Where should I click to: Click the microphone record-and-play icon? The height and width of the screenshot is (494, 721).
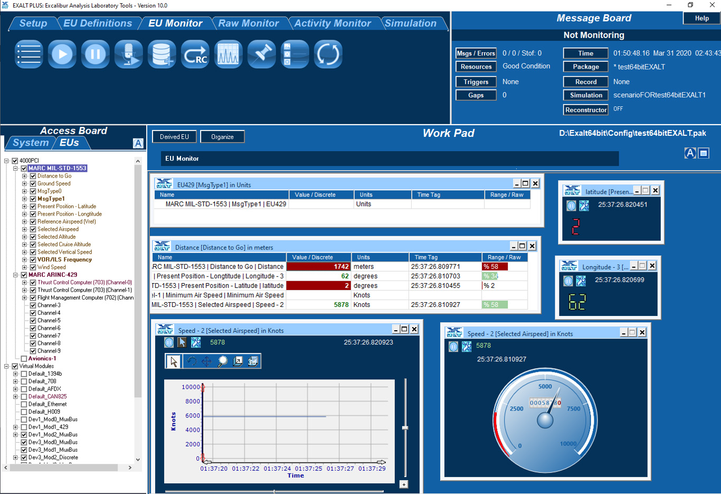coord(129,54)
